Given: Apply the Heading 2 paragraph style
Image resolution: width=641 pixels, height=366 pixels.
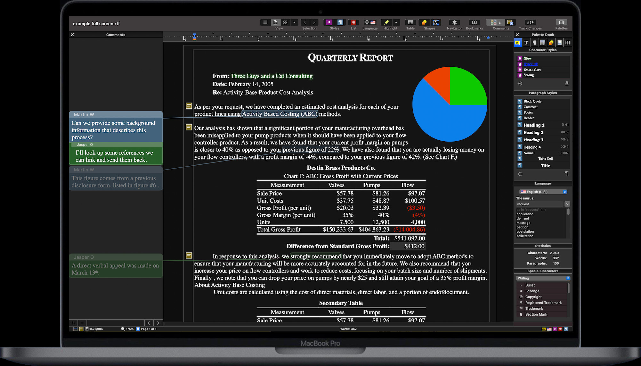Looking at the screenshot, I should click(533, 132).
